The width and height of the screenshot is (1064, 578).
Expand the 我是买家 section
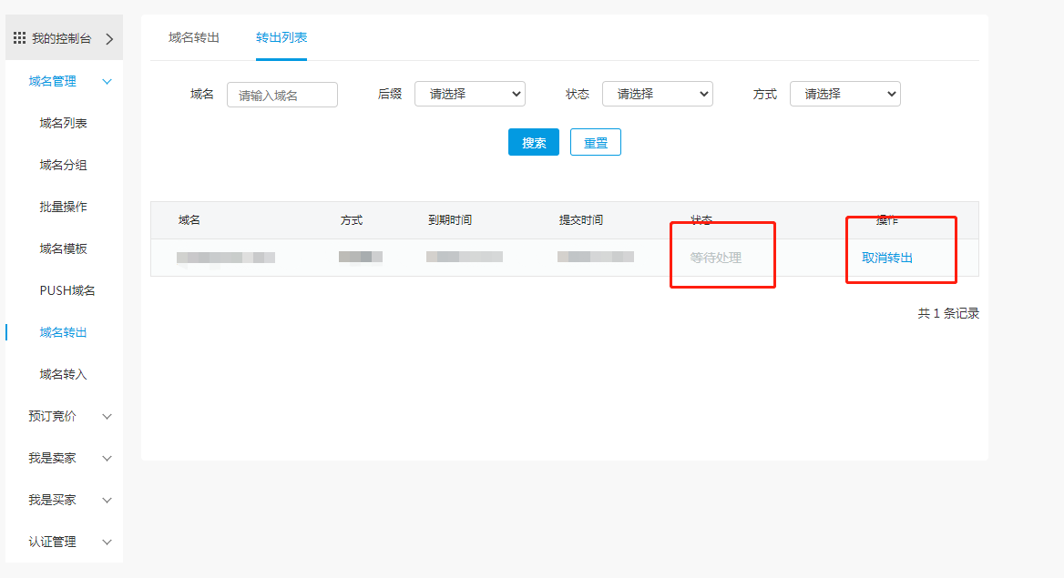pyautogui.click(x=107, y=501)
